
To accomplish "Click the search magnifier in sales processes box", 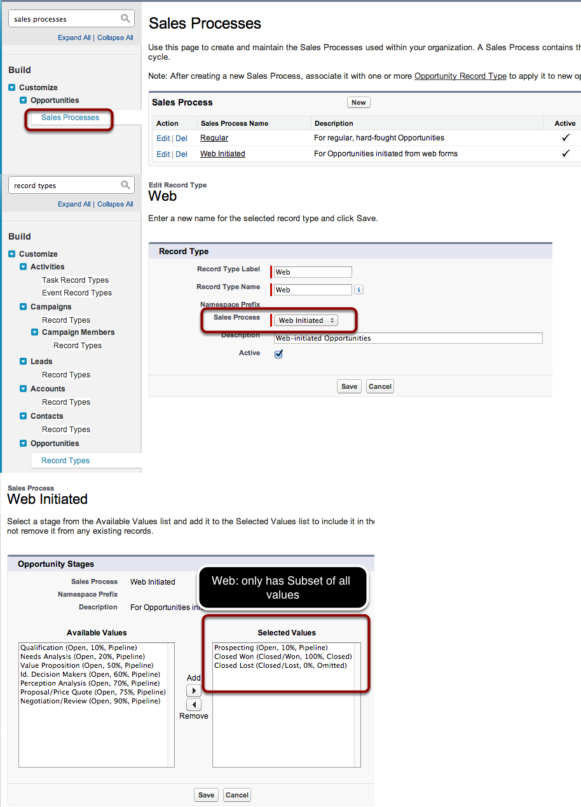I will (x=125, y=19).
